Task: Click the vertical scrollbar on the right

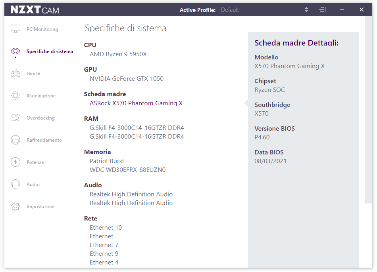Action: point(368,110)
